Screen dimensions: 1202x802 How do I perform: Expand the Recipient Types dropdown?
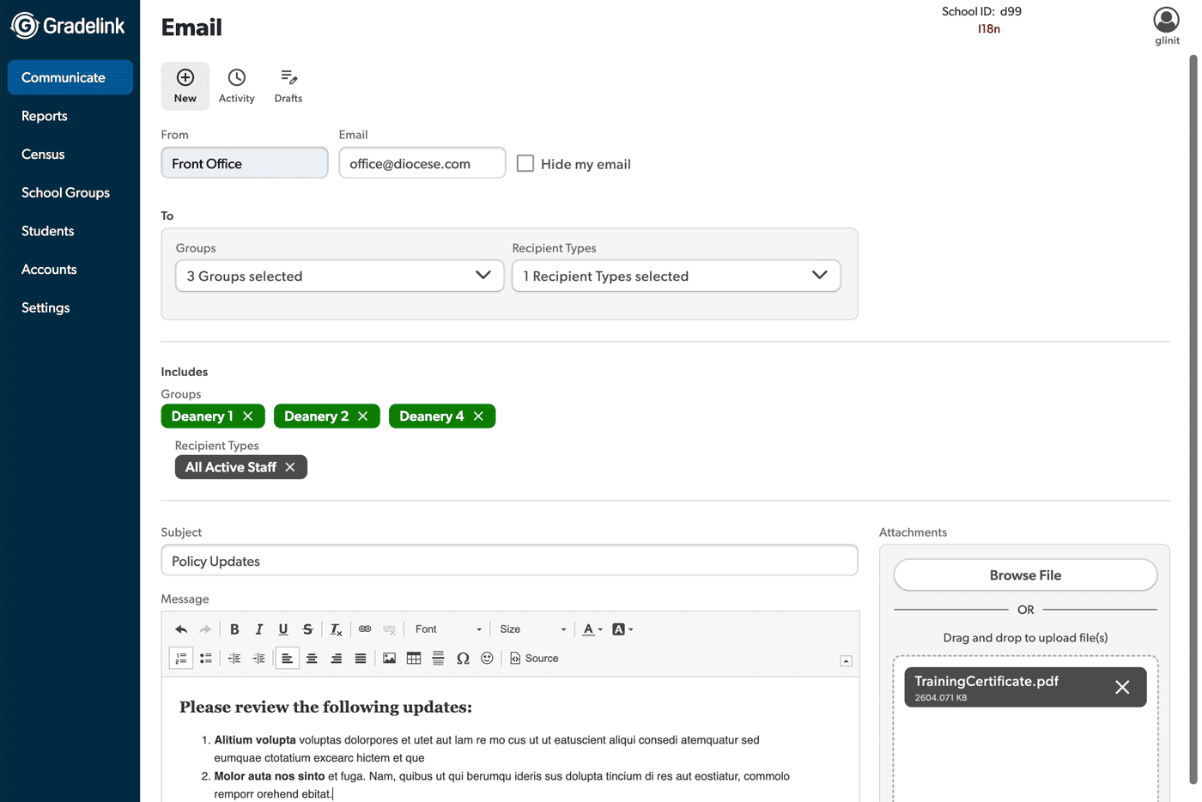[x=676, y=276]
